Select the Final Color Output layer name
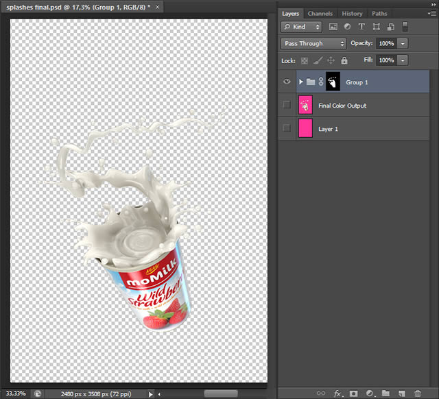The width and height of the screenshot is (439, 399). click(342, 106)
